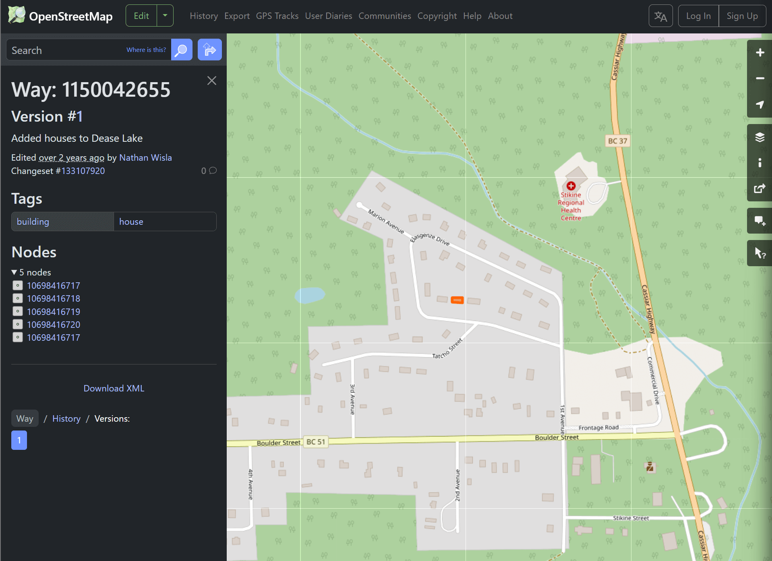Open changeset #133107920

[x=83, y=171]
